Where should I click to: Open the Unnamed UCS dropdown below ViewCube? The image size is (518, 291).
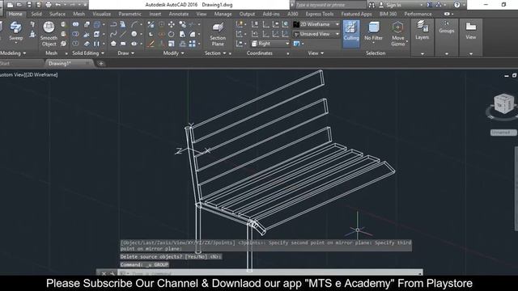[x=503, y=133]
